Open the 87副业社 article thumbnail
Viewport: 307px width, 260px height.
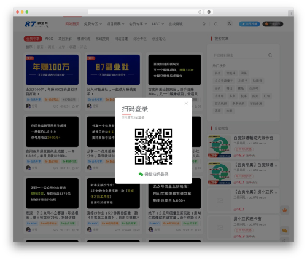coord(114,69)
